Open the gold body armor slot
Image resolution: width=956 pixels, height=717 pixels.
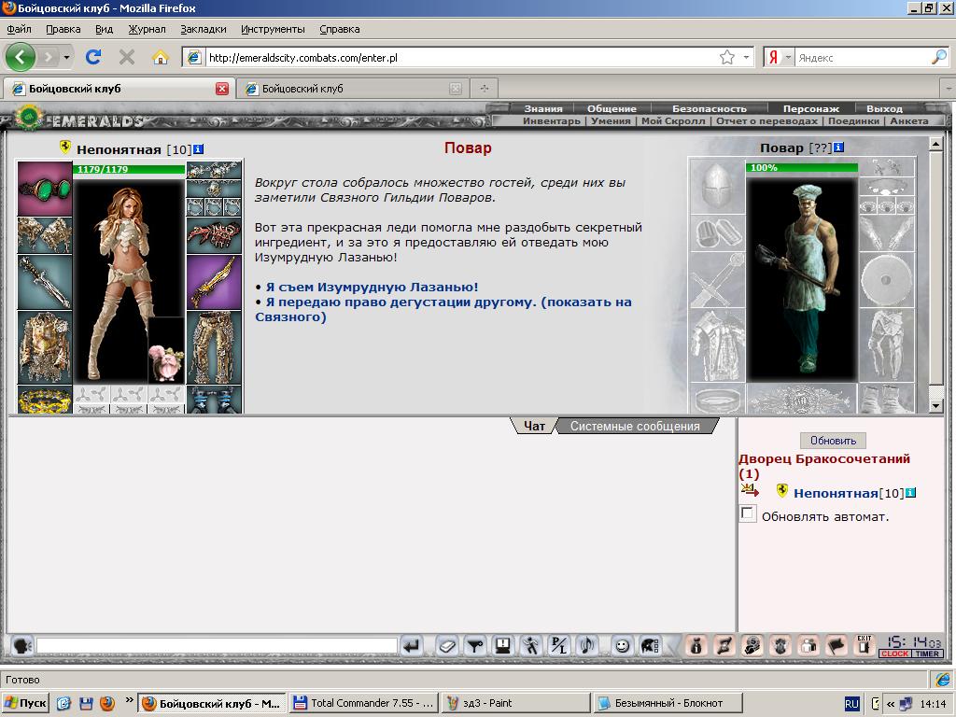(x=45, y=347)
